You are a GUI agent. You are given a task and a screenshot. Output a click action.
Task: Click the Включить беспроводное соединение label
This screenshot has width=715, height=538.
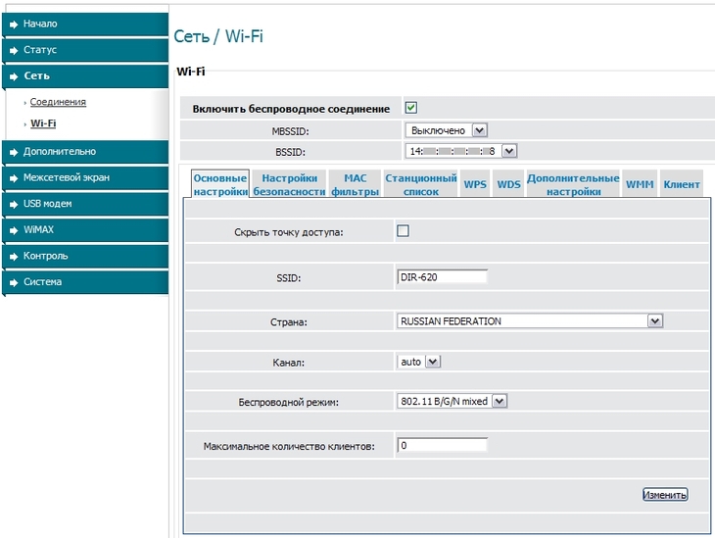tap(291, 109)
